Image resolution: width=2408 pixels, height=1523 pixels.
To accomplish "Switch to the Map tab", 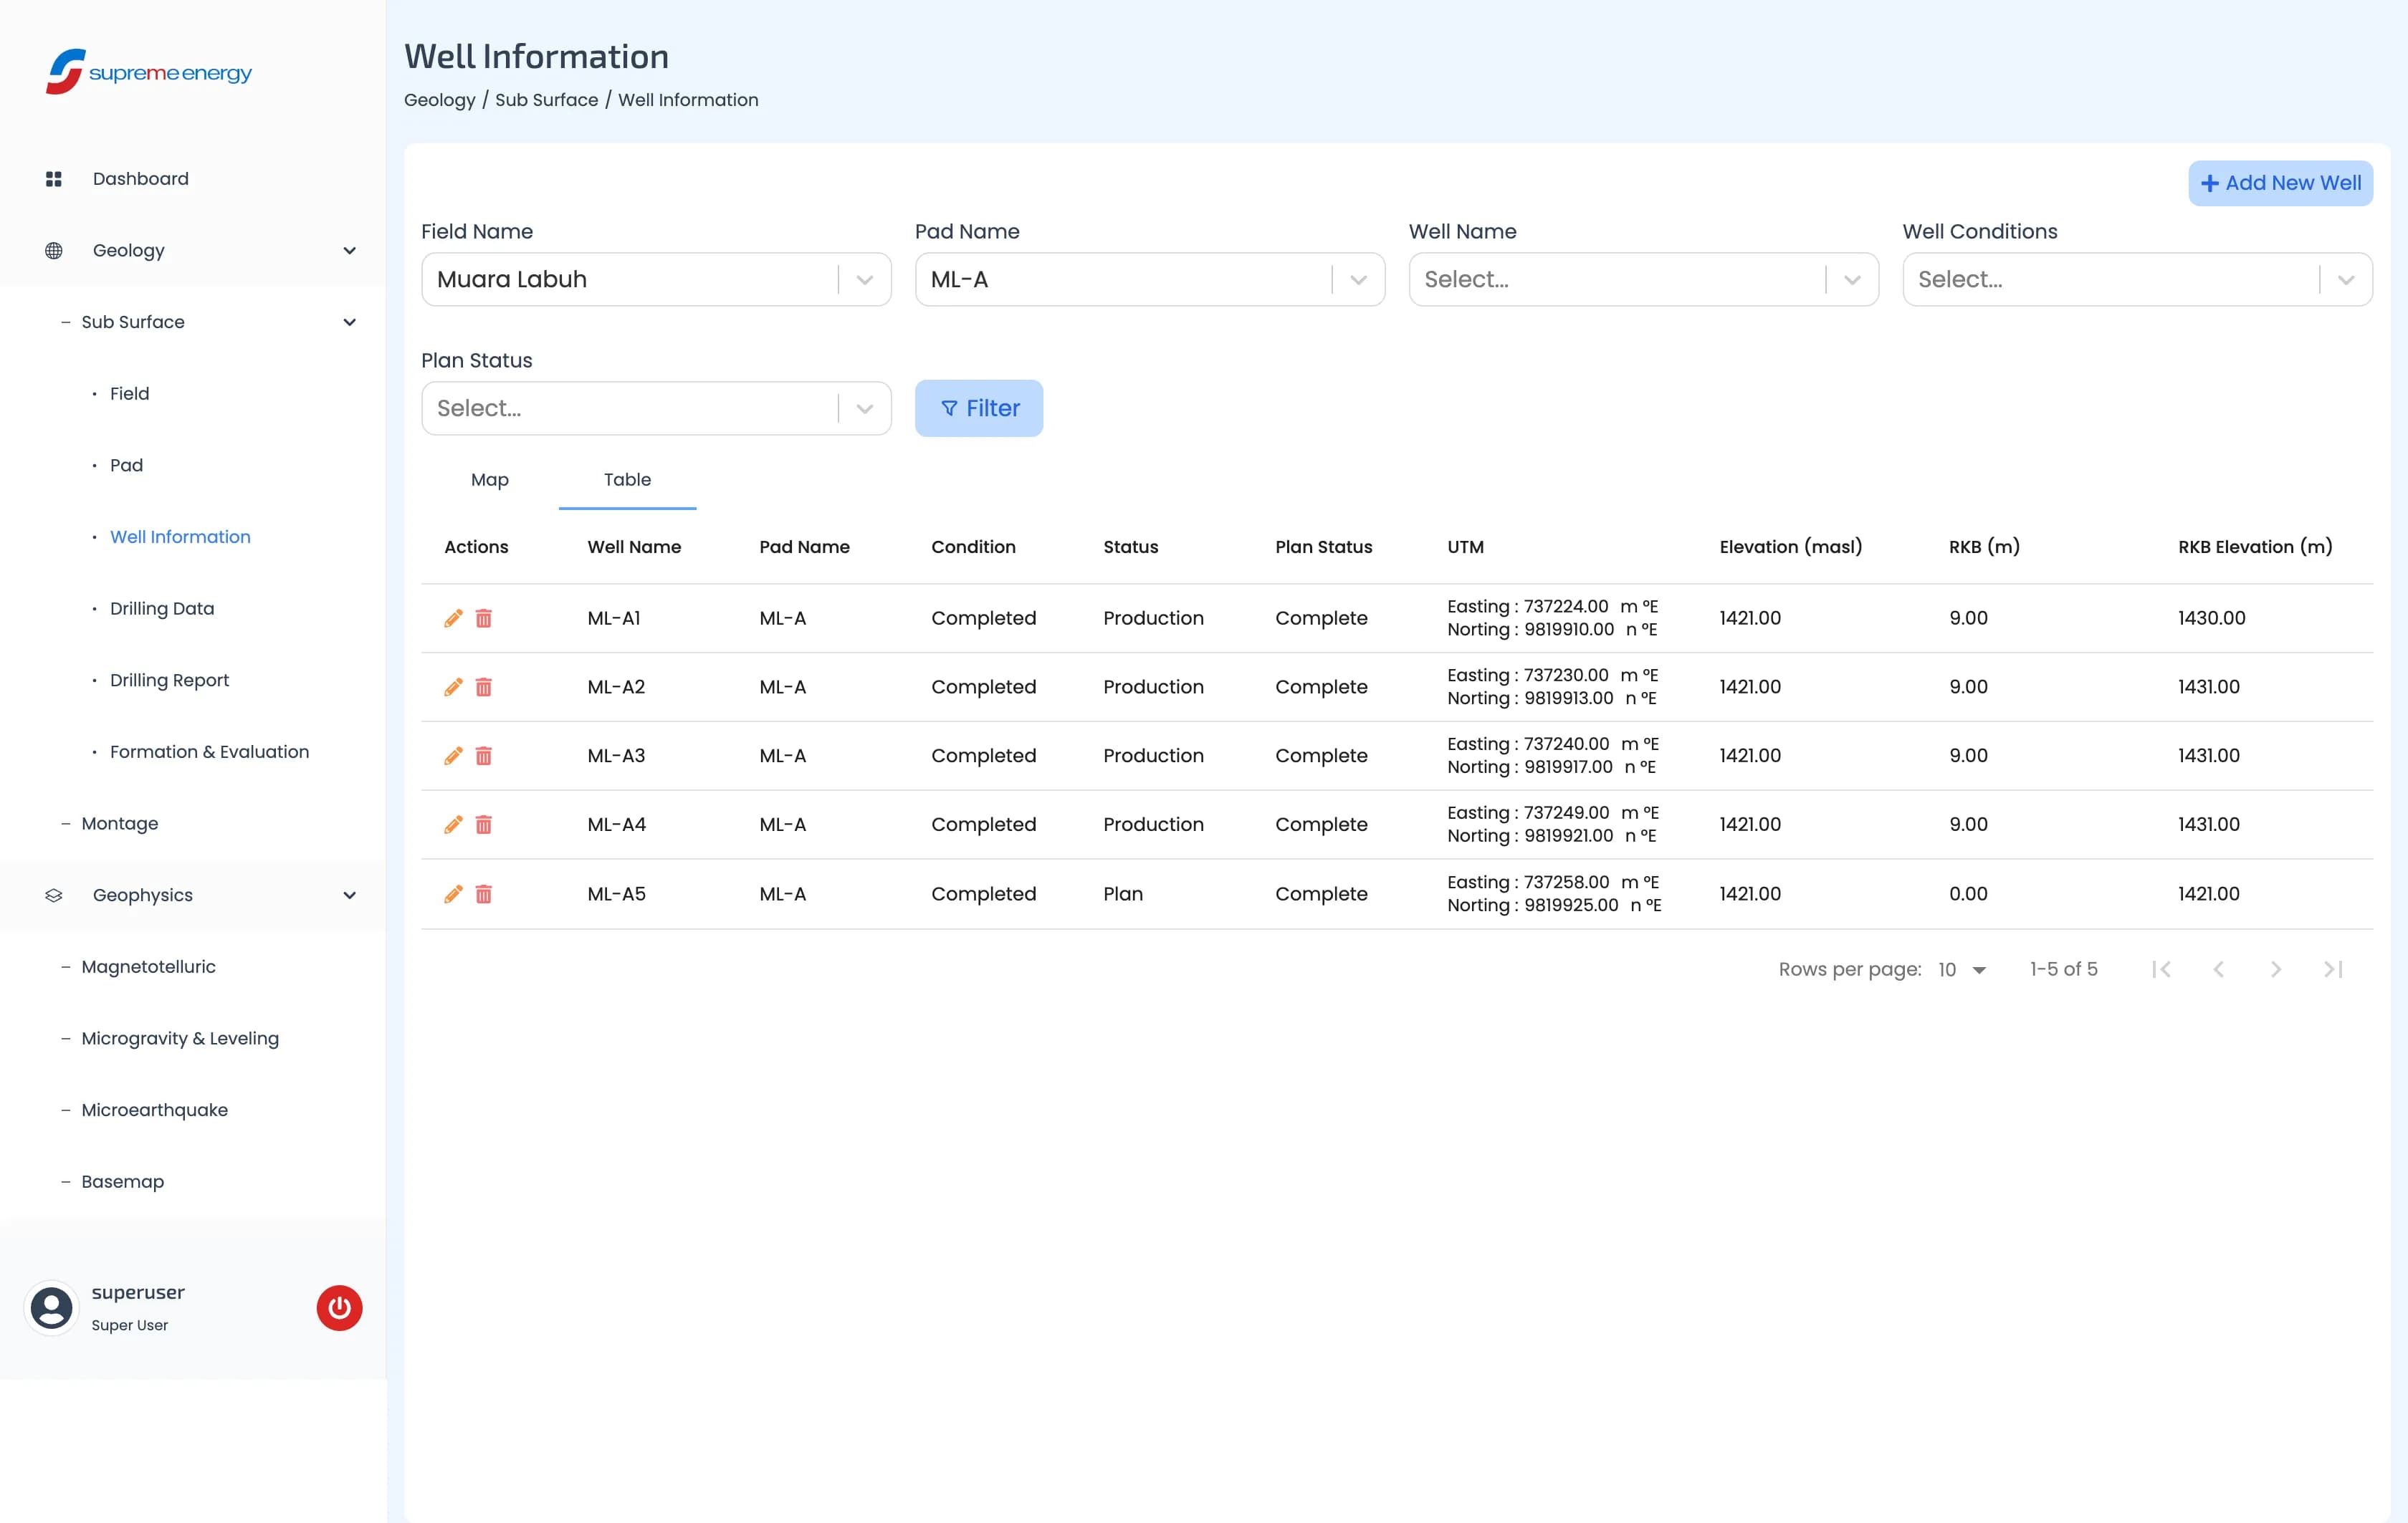I will click(x=489, y=480).
